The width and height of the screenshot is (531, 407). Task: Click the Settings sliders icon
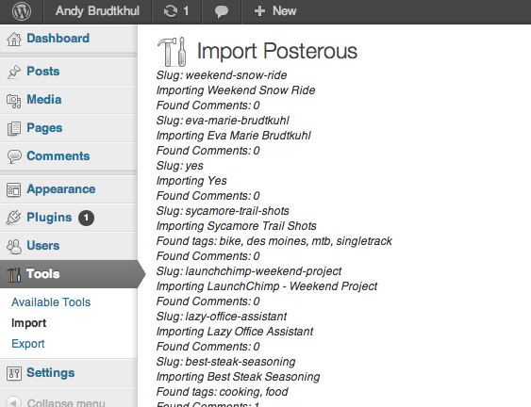coord(14,373)
